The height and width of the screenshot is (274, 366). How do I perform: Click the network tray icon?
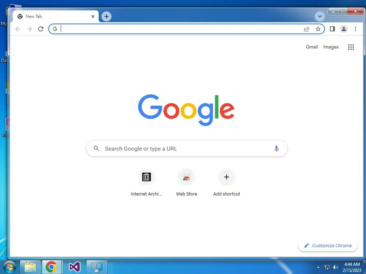327,267
